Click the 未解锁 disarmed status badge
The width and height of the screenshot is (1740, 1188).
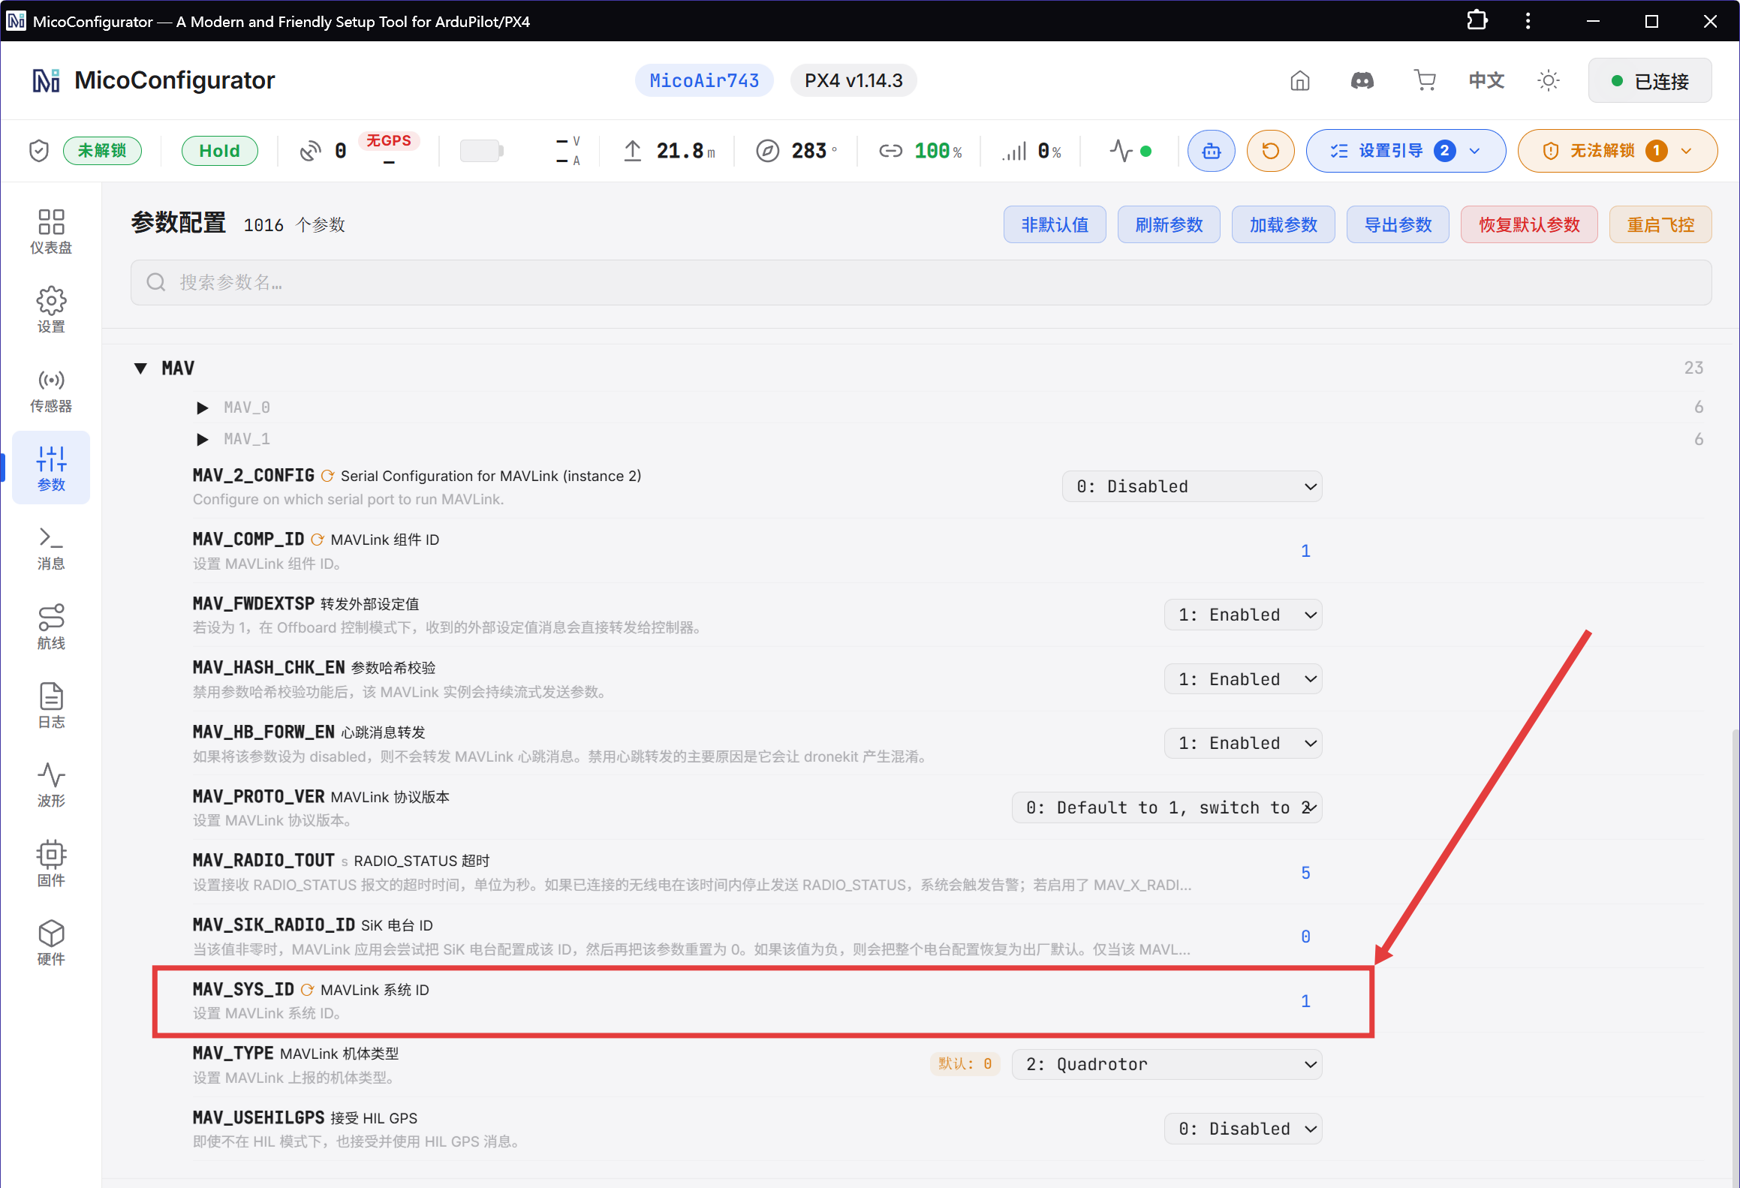click(102, 151)
